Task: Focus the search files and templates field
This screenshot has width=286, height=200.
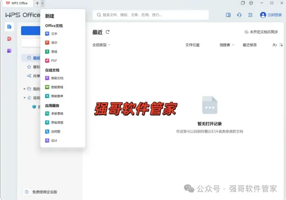Action: [x=151, y=15]
